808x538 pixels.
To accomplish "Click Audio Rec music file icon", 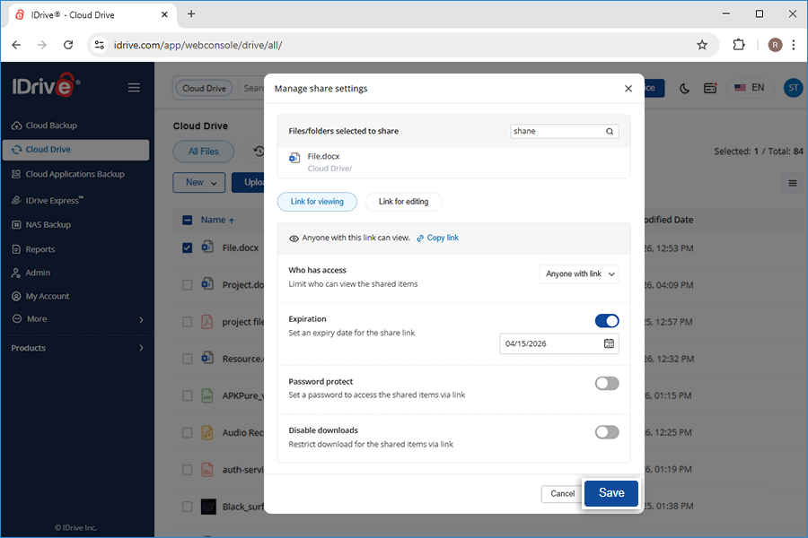I will pos(207,432).
